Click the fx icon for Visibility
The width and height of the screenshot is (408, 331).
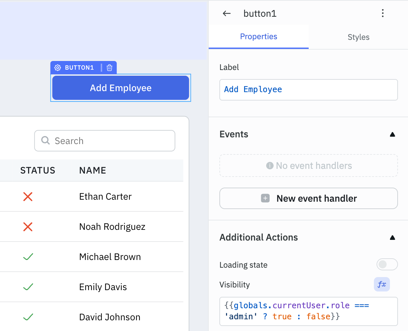pyautogui.click(x=382, y=284)
